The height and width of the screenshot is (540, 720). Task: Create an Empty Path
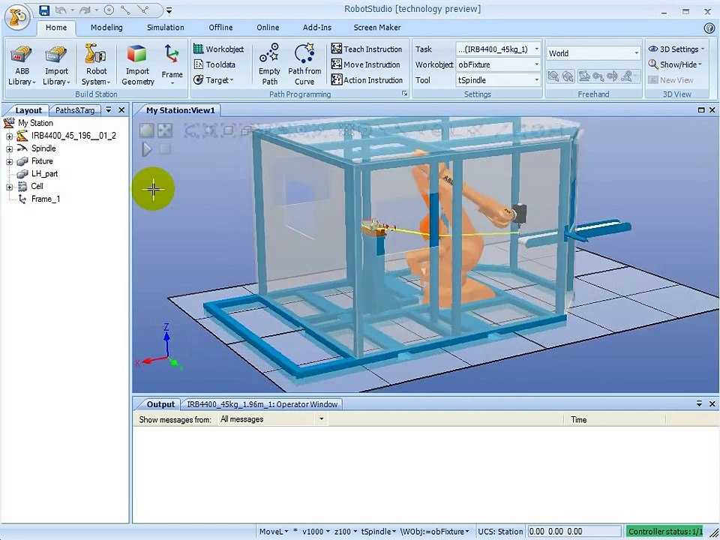269,64
